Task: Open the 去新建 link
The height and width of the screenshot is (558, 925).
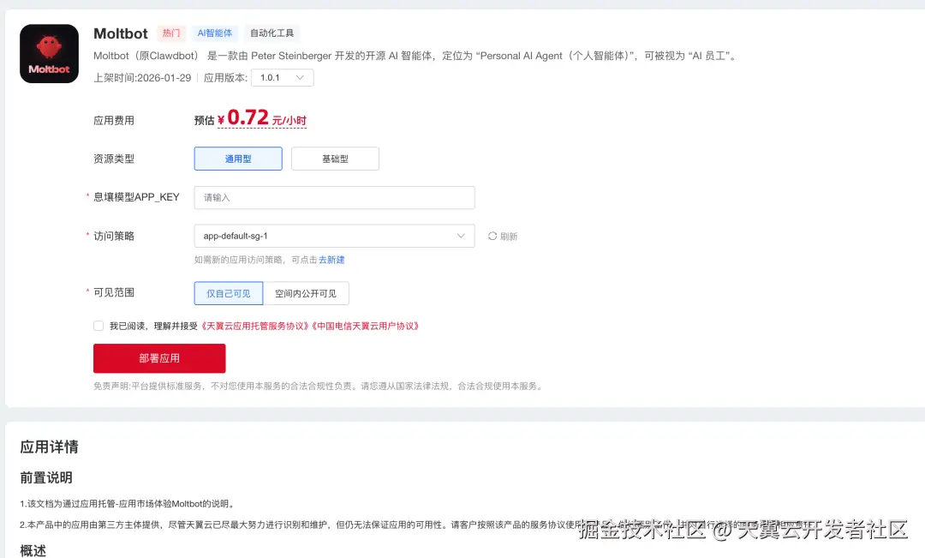Action: pyautogui.click(x=331, y=260)
